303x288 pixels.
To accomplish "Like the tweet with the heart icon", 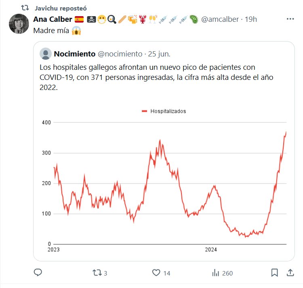I will [156, 273].
